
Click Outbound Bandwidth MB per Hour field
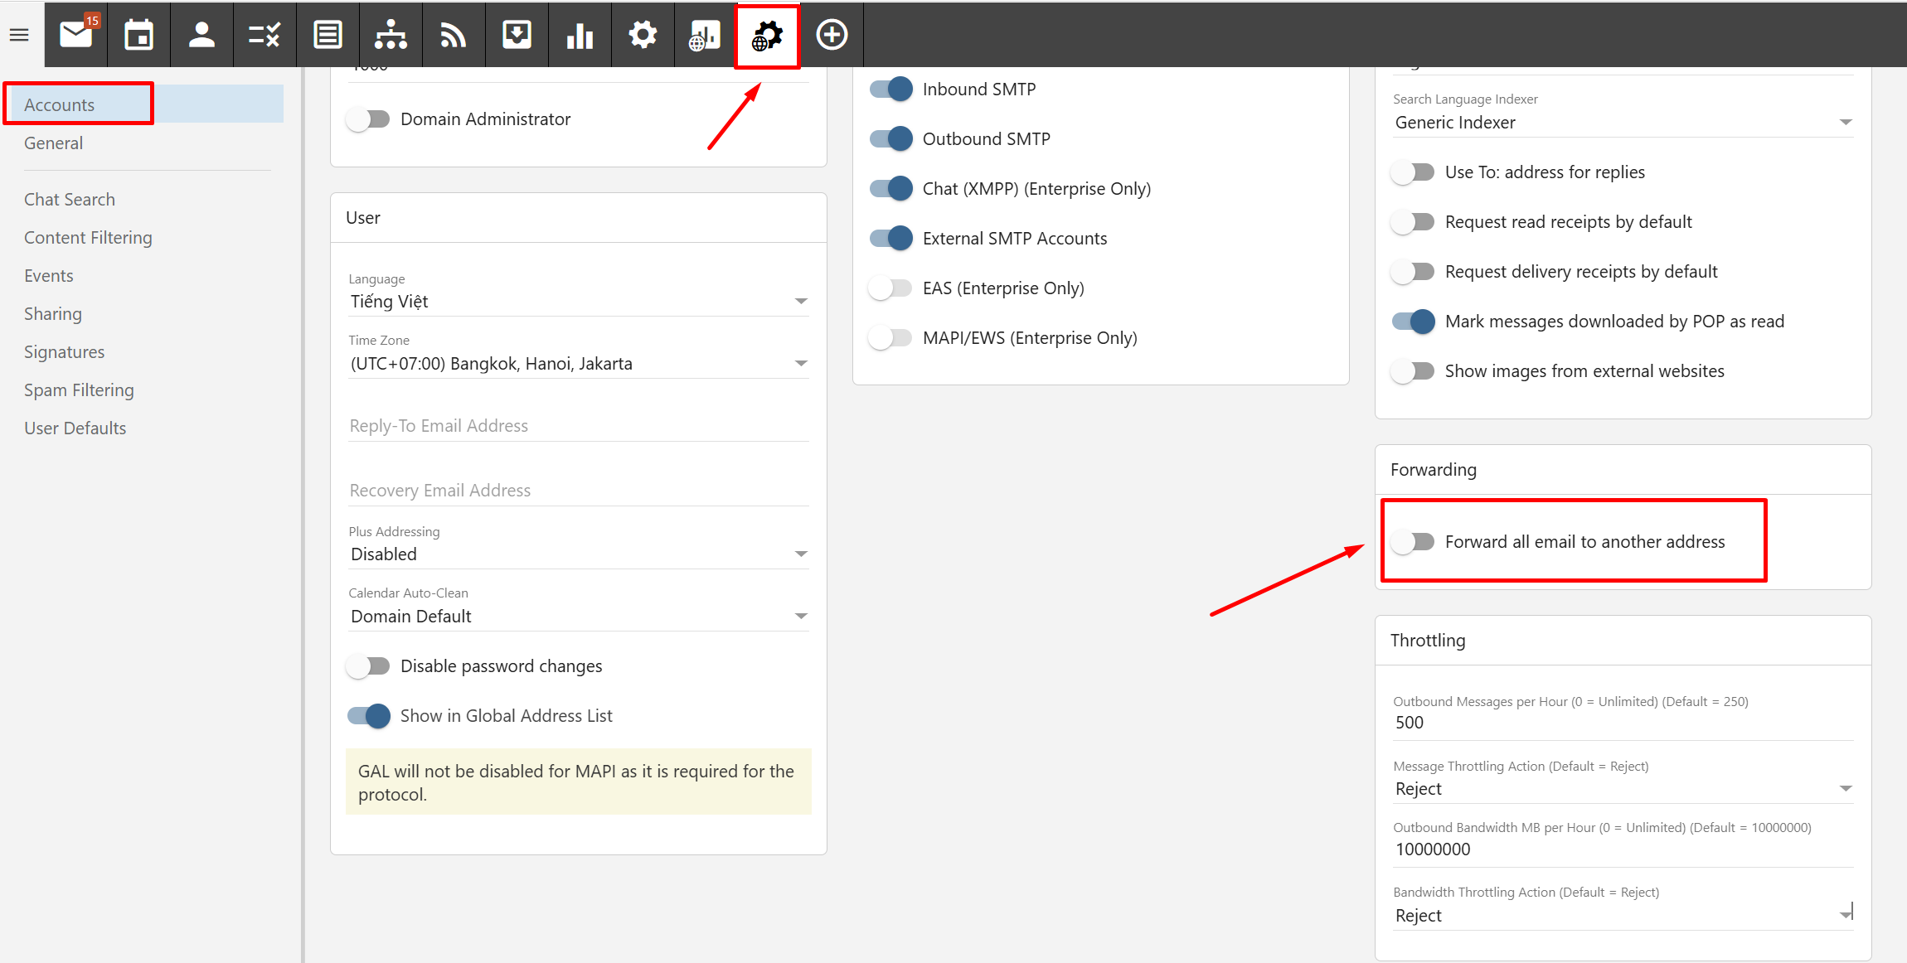point(1623,849)
